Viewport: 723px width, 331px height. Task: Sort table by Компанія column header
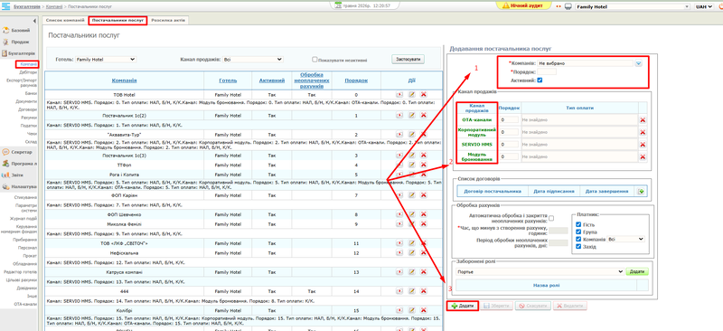tap(124, 80)
